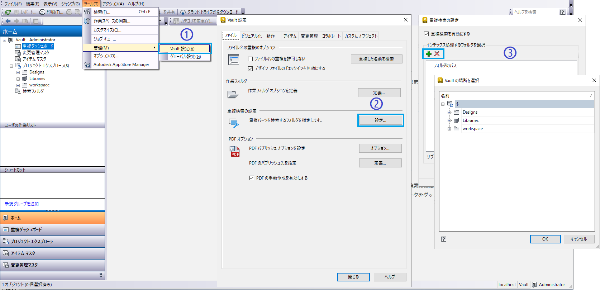This screenshot has width=605, height=290.
Task: Click the 重複ダッシュボード icon in navigation tree
Action: coord(18,46)
